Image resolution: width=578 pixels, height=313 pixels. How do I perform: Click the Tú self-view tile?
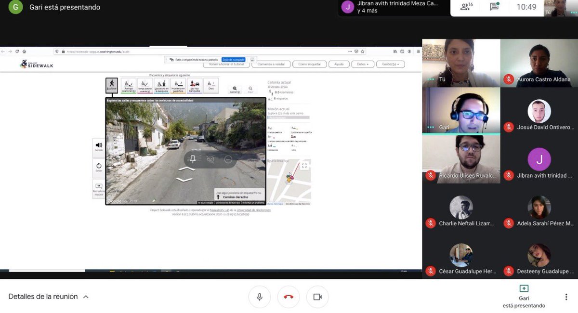(x=461, y=63)
